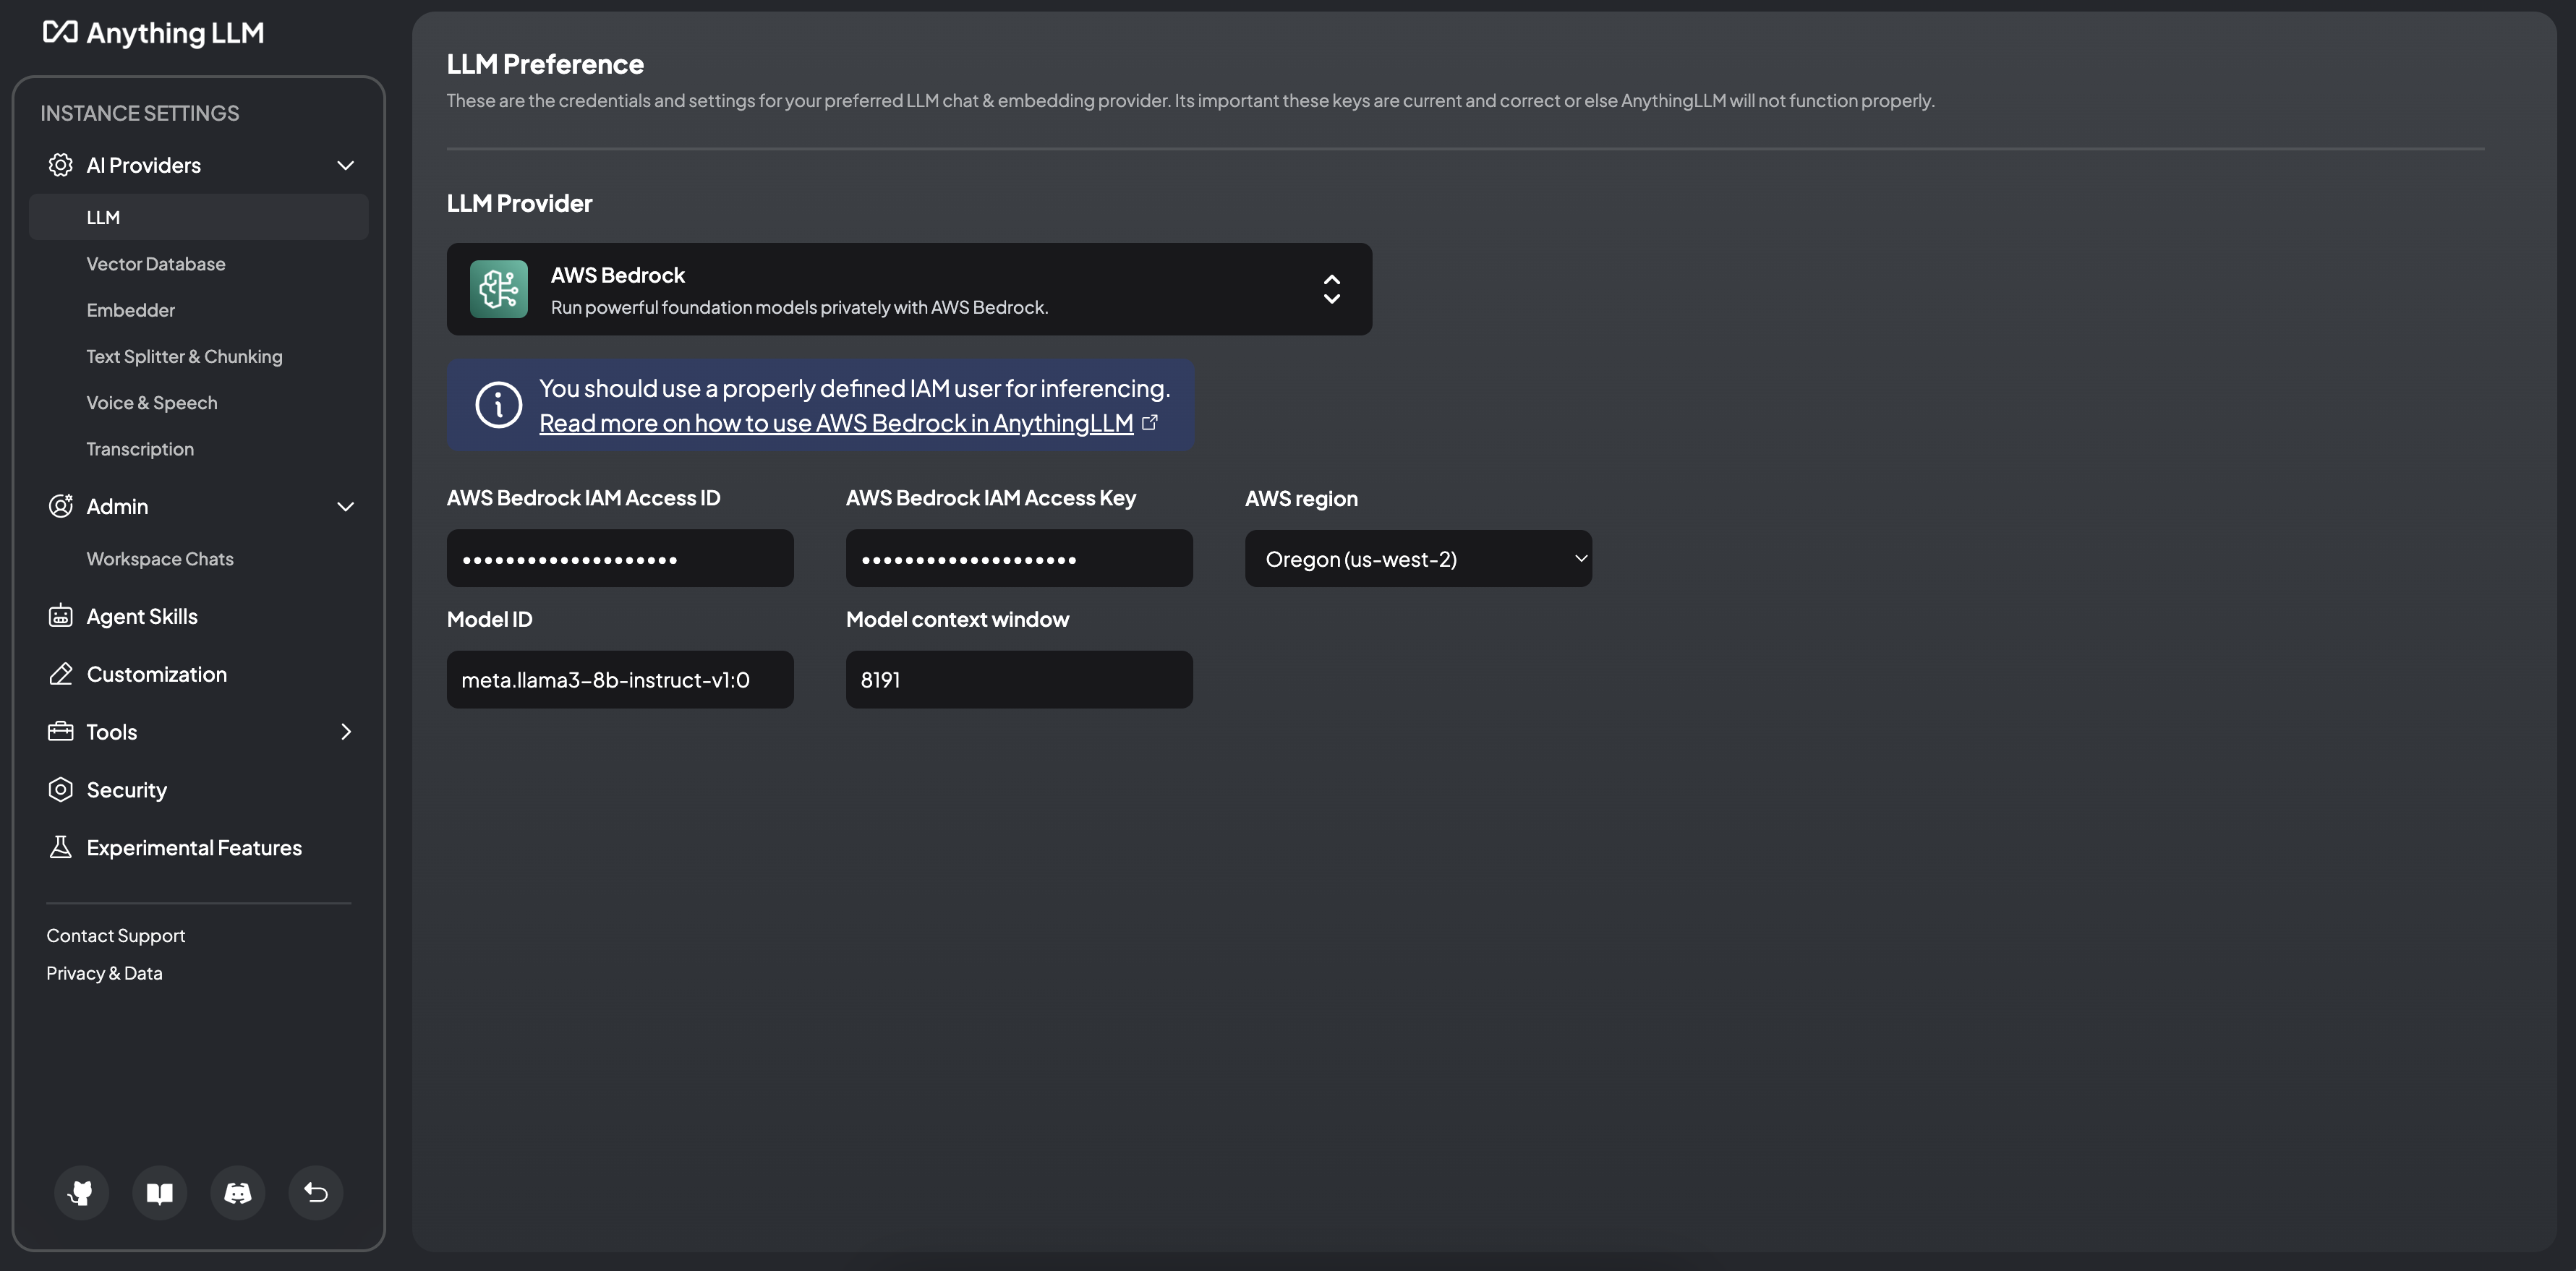Viewport: 2576px width, 1271px height.
Task: Open the Discord icon button
Action: tap(238, 1193)
